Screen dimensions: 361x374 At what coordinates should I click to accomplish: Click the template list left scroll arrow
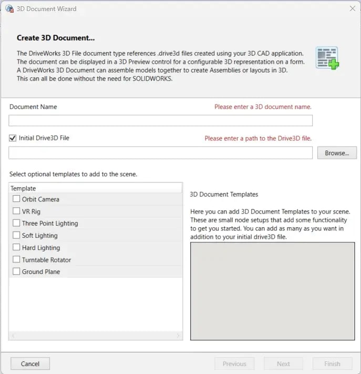(13, 336)
